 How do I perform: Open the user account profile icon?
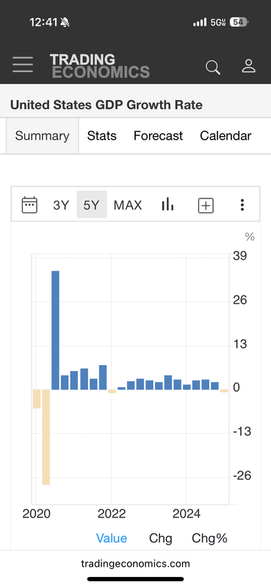(248, 66)
